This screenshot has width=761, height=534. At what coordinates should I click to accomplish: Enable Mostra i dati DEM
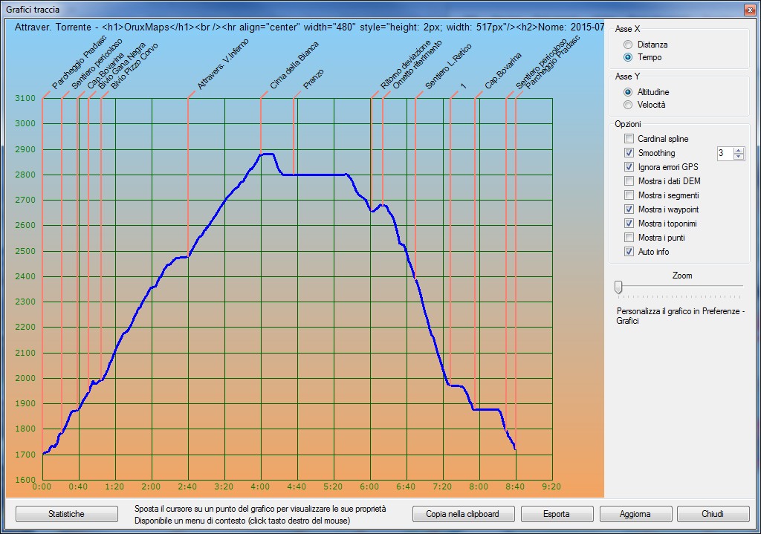[x=629, y=181]
